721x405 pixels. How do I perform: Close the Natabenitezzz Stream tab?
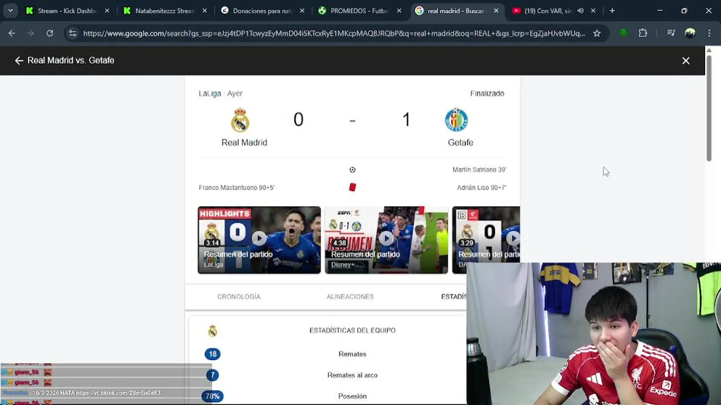click(x=204, y=11)
